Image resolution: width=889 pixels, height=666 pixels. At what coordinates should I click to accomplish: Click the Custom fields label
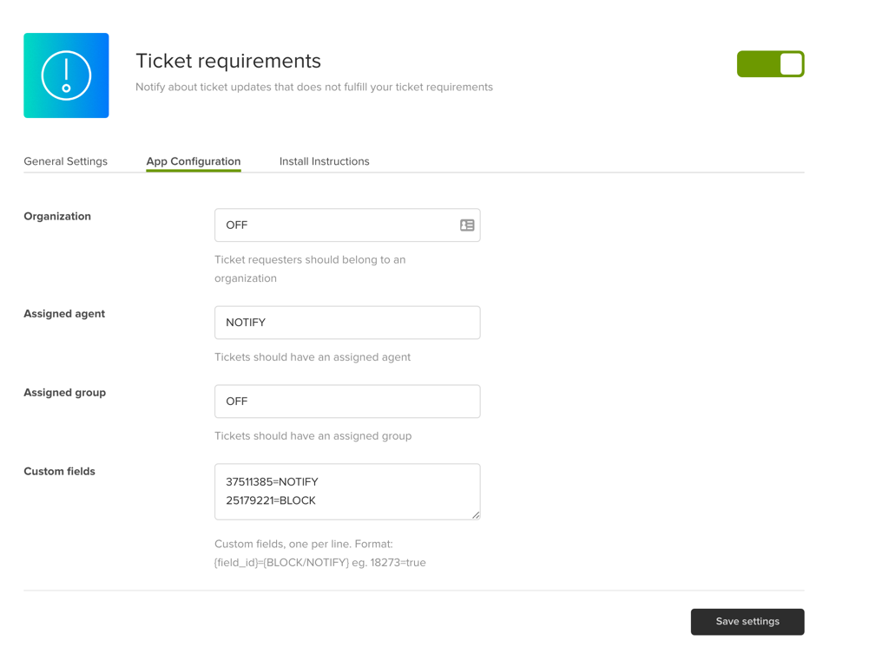click(x=59, y=472)
